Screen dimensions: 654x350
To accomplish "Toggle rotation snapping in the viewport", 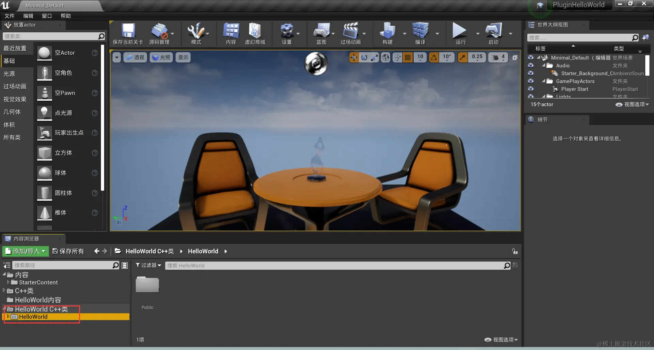I will click(434, 57).
